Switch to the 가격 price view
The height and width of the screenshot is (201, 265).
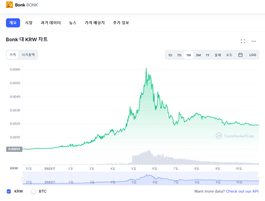point(13,55)
